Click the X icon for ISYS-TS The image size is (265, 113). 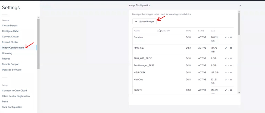pyautogui.click(x=231, y=90)
